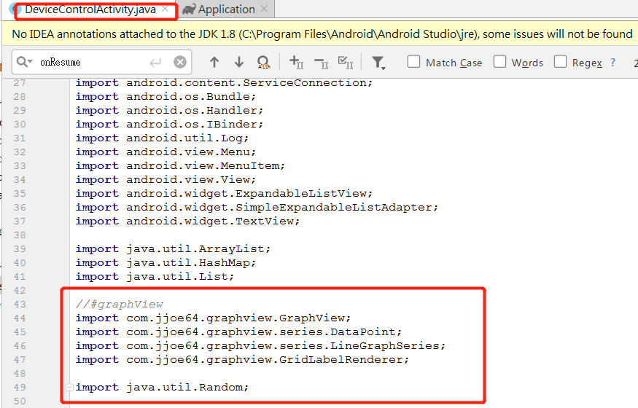Open the Application tab
Viewport: 638px width, 408px height.
[x=226, y=9]
